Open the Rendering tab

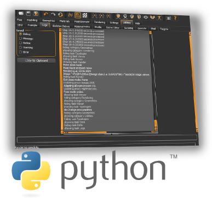(x=100, y=22)
